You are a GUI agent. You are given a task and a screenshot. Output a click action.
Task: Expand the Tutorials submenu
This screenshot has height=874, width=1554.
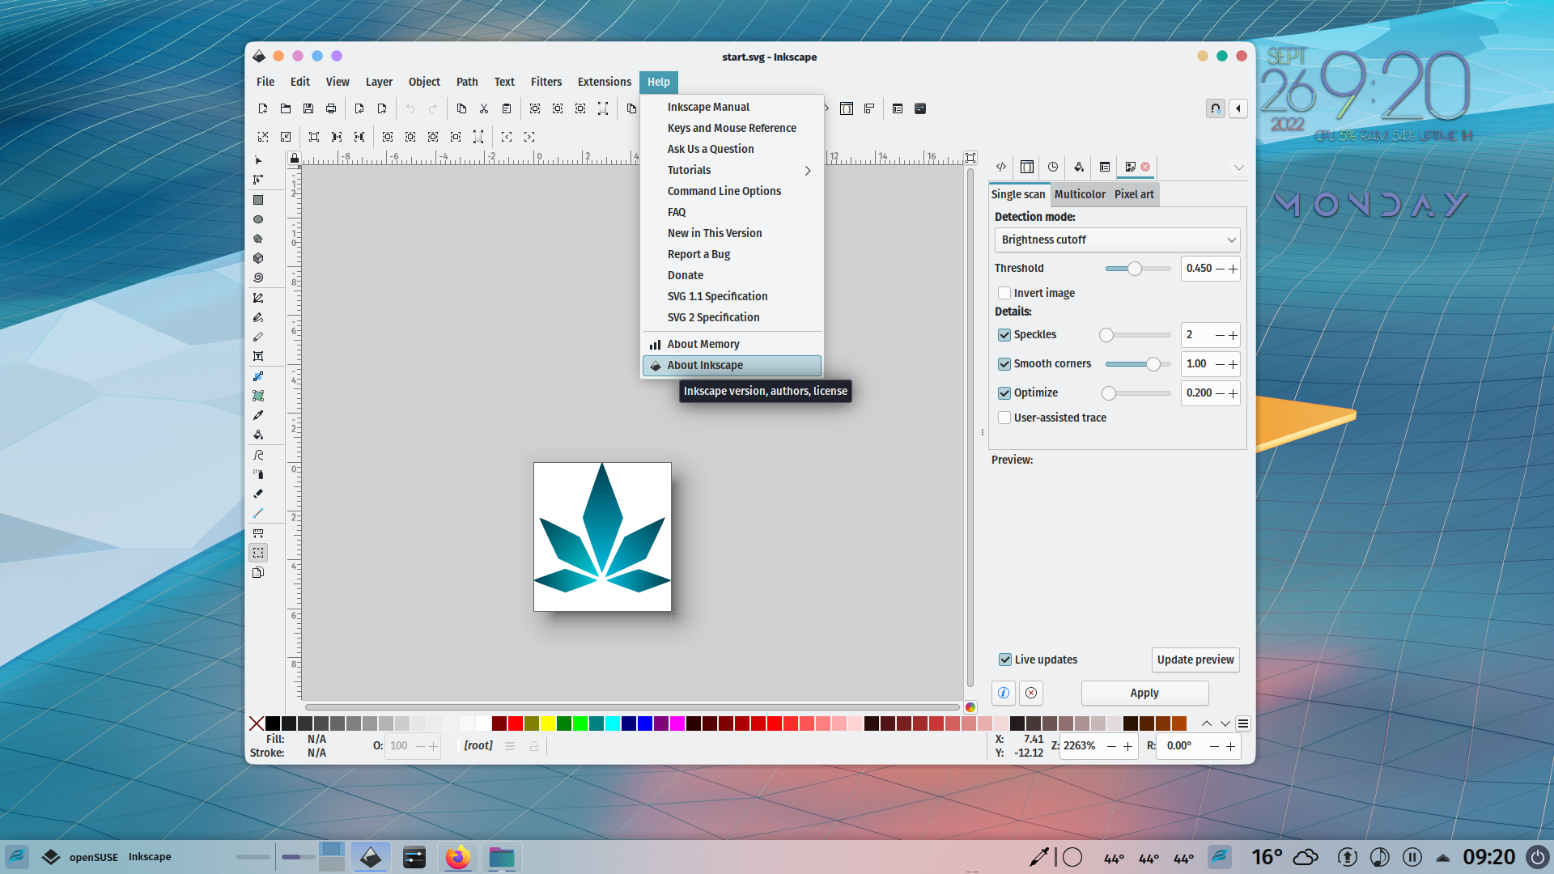733,170
